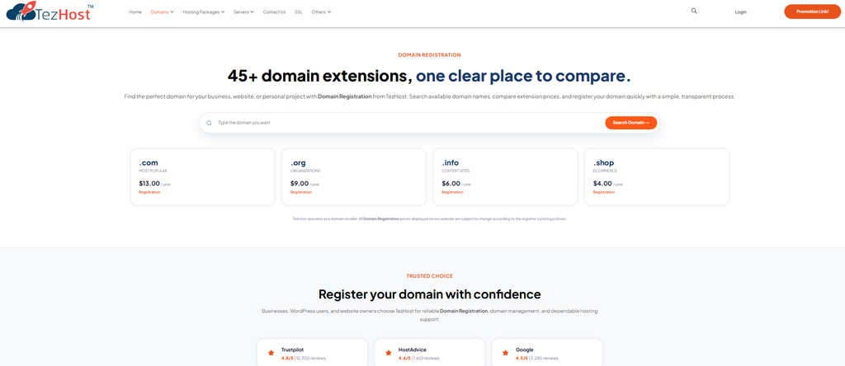Click Registration link on the .info card

point(452,192)
